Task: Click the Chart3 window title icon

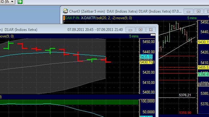Action: pyautogui.click(x=65, y=11)
